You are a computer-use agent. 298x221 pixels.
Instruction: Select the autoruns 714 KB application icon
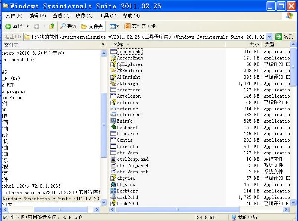coord(113,109)
